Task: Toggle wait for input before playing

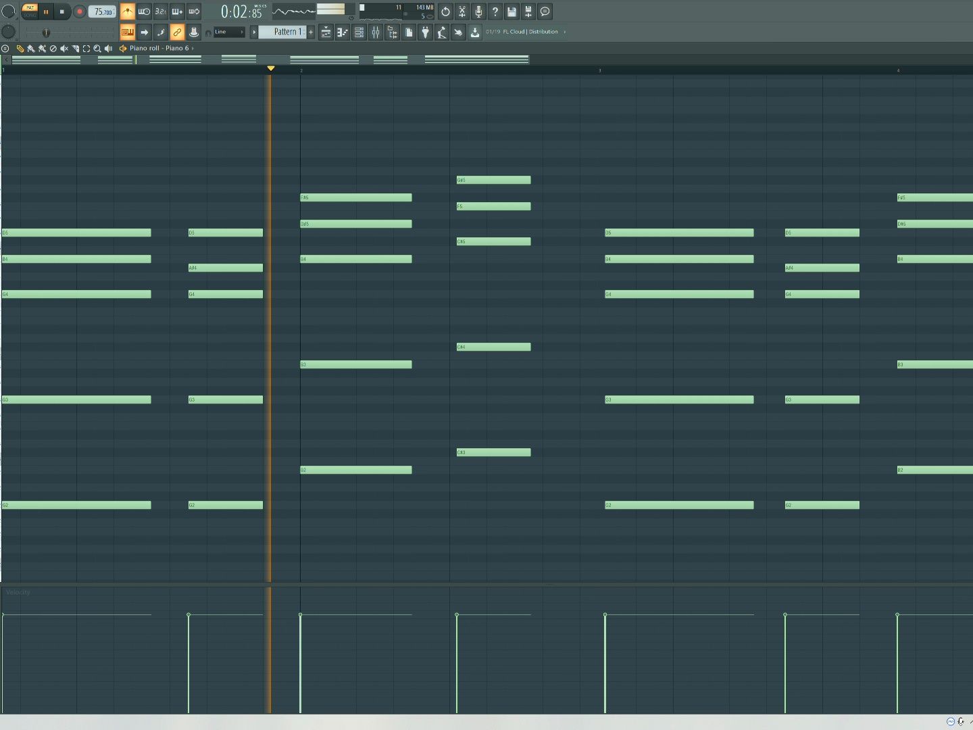Action: pyautogui.click(x=144, y=11)
